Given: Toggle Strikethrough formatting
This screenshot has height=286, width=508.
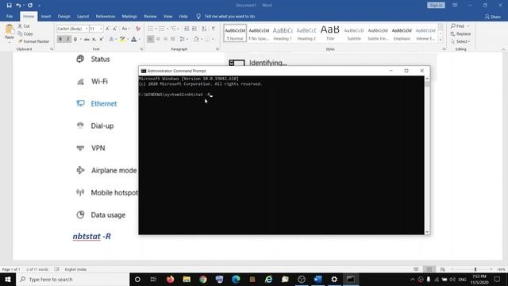Looking at the screenshot, I should (87, 39).
